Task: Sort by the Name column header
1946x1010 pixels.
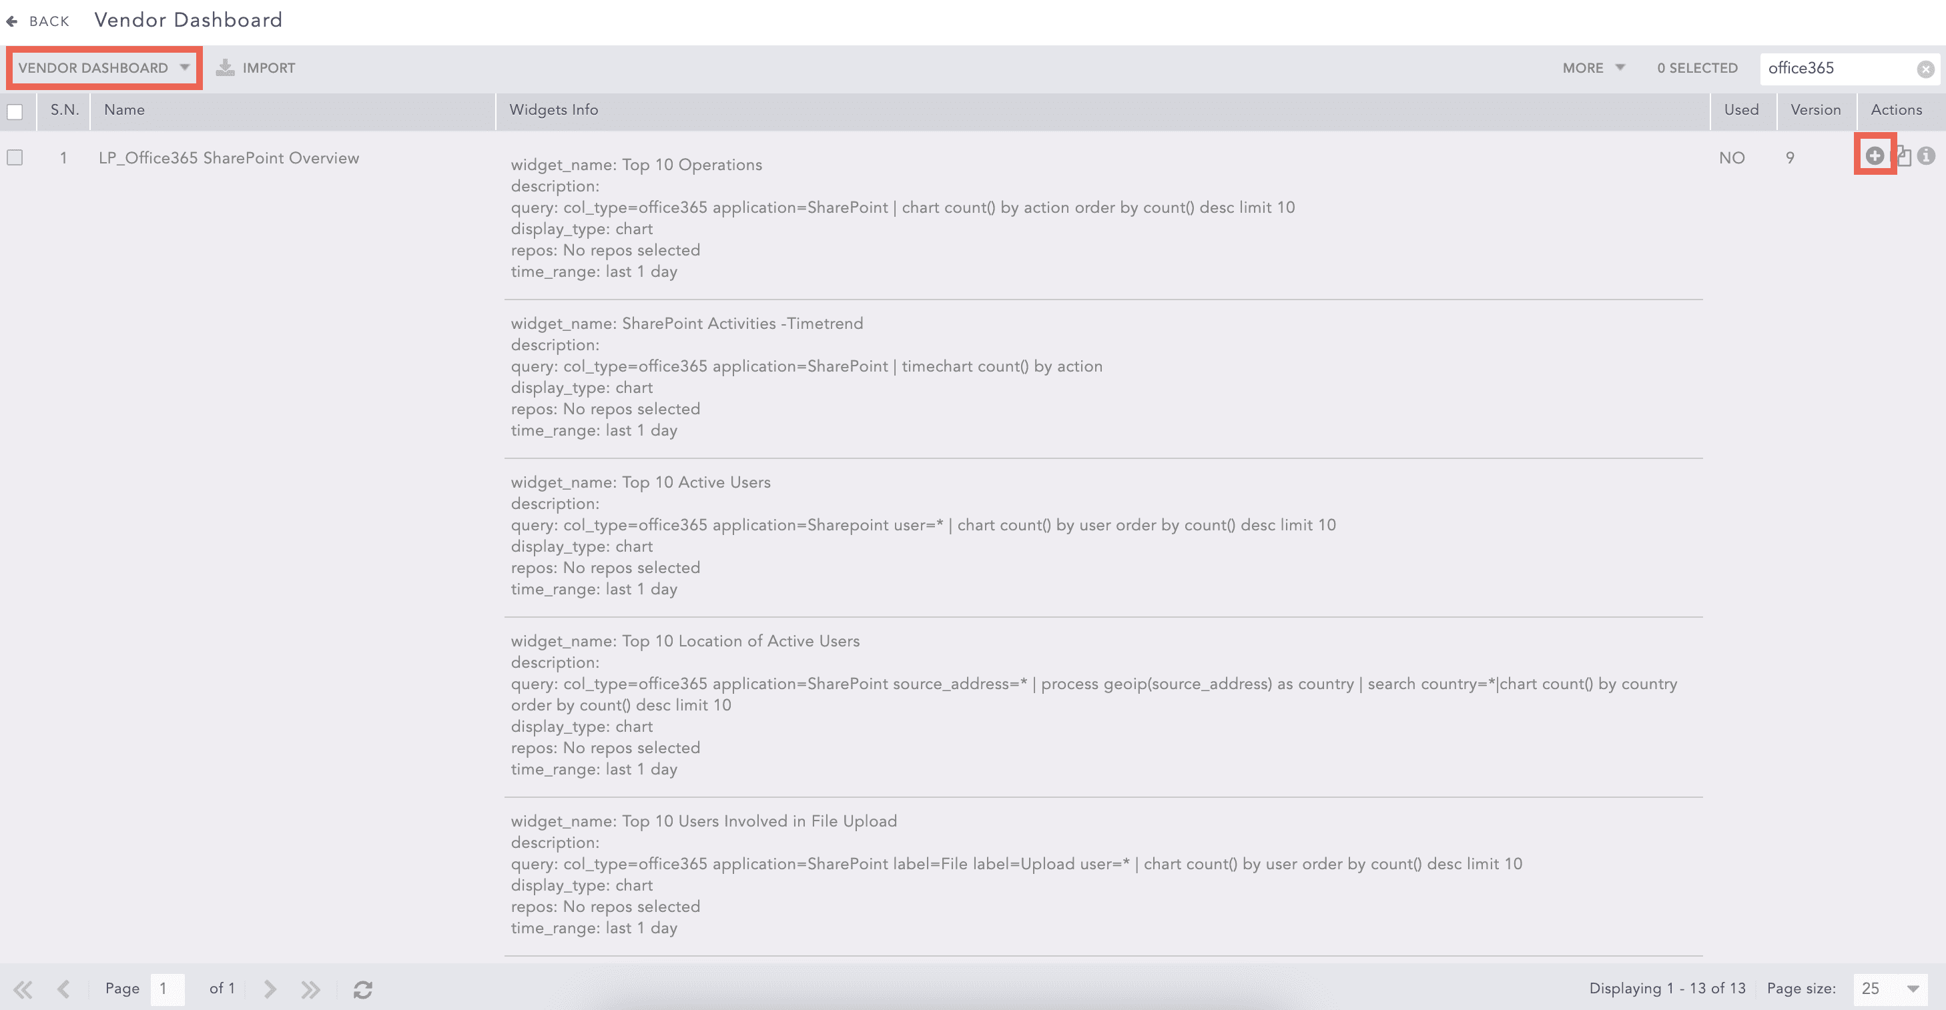Action: 125,109
